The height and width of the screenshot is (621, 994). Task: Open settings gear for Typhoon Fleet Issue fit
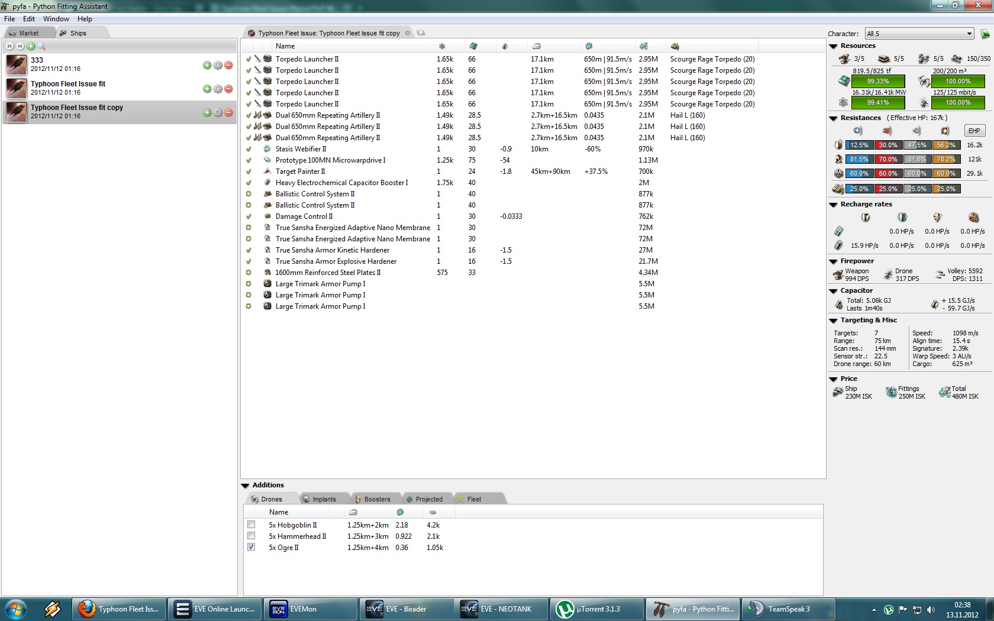tap(218, 89)
